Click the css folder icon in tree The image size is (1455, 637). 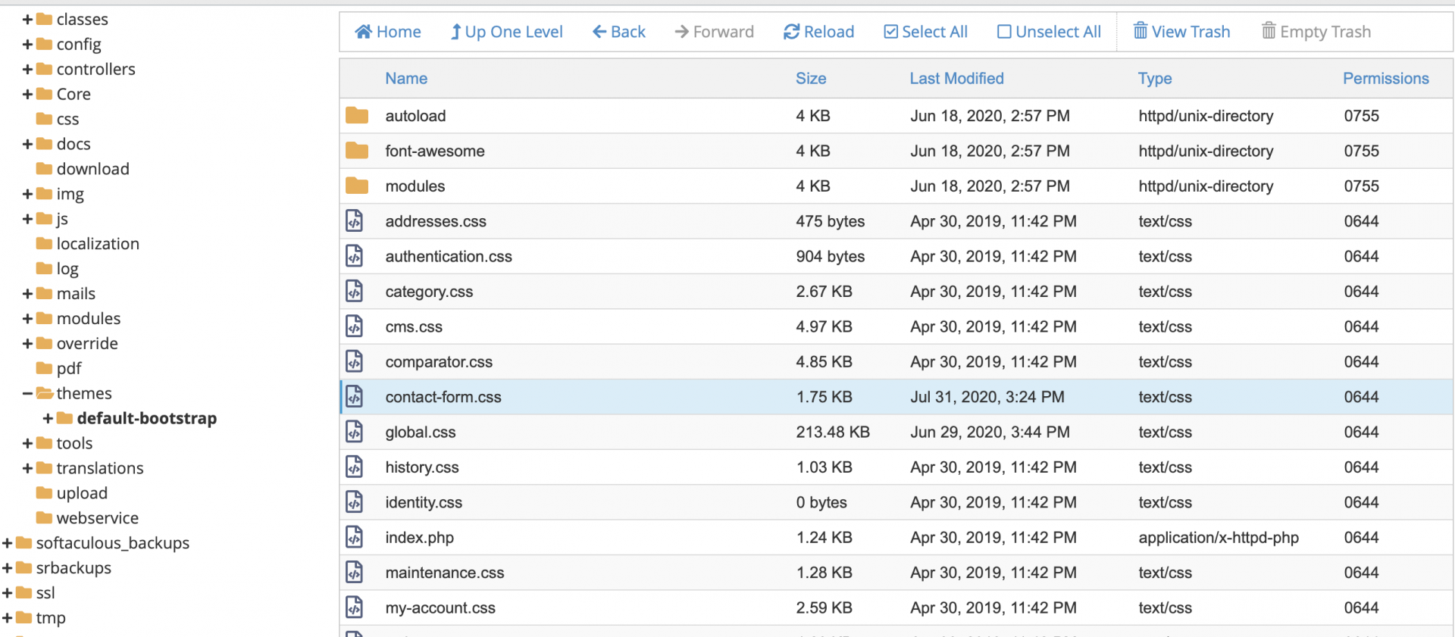coord(45,119)
